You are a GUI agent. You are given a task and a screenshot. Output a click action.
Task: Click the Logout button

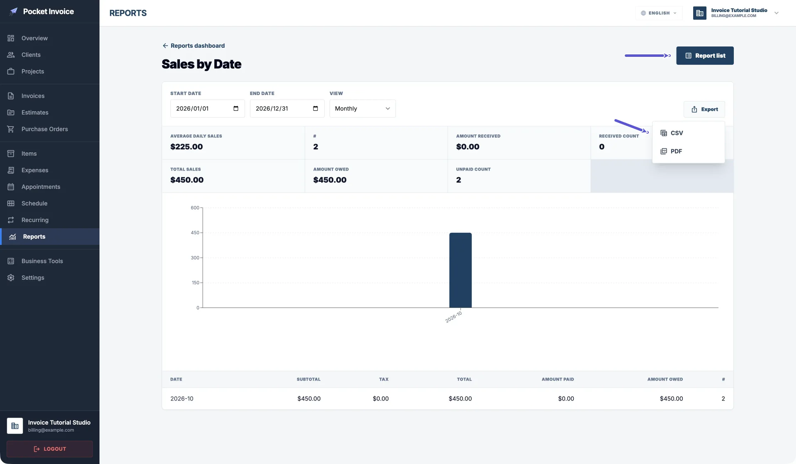tap(50, 449)
